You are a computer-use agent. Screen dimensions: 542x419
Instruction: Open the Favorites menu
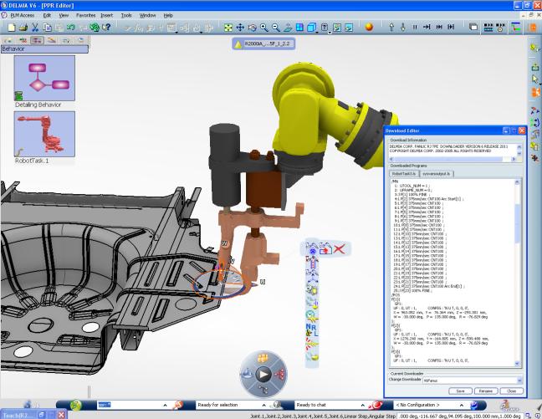pyautogui.click(x=85, y=15)
